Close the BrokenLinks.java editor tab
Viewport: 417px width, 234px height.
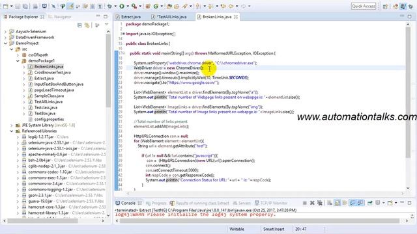236,17
